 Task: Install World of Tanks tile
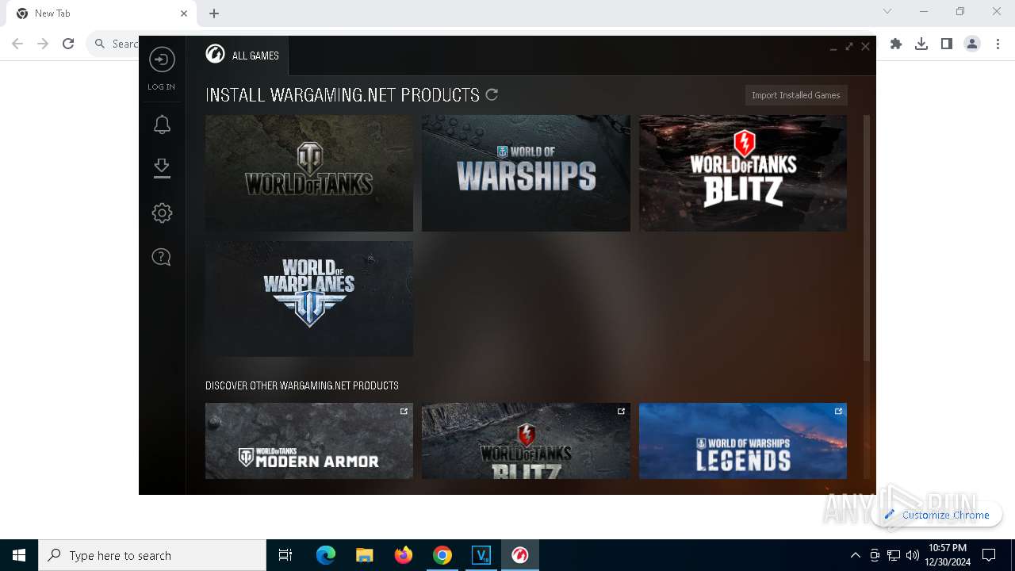tap(309, 173)
